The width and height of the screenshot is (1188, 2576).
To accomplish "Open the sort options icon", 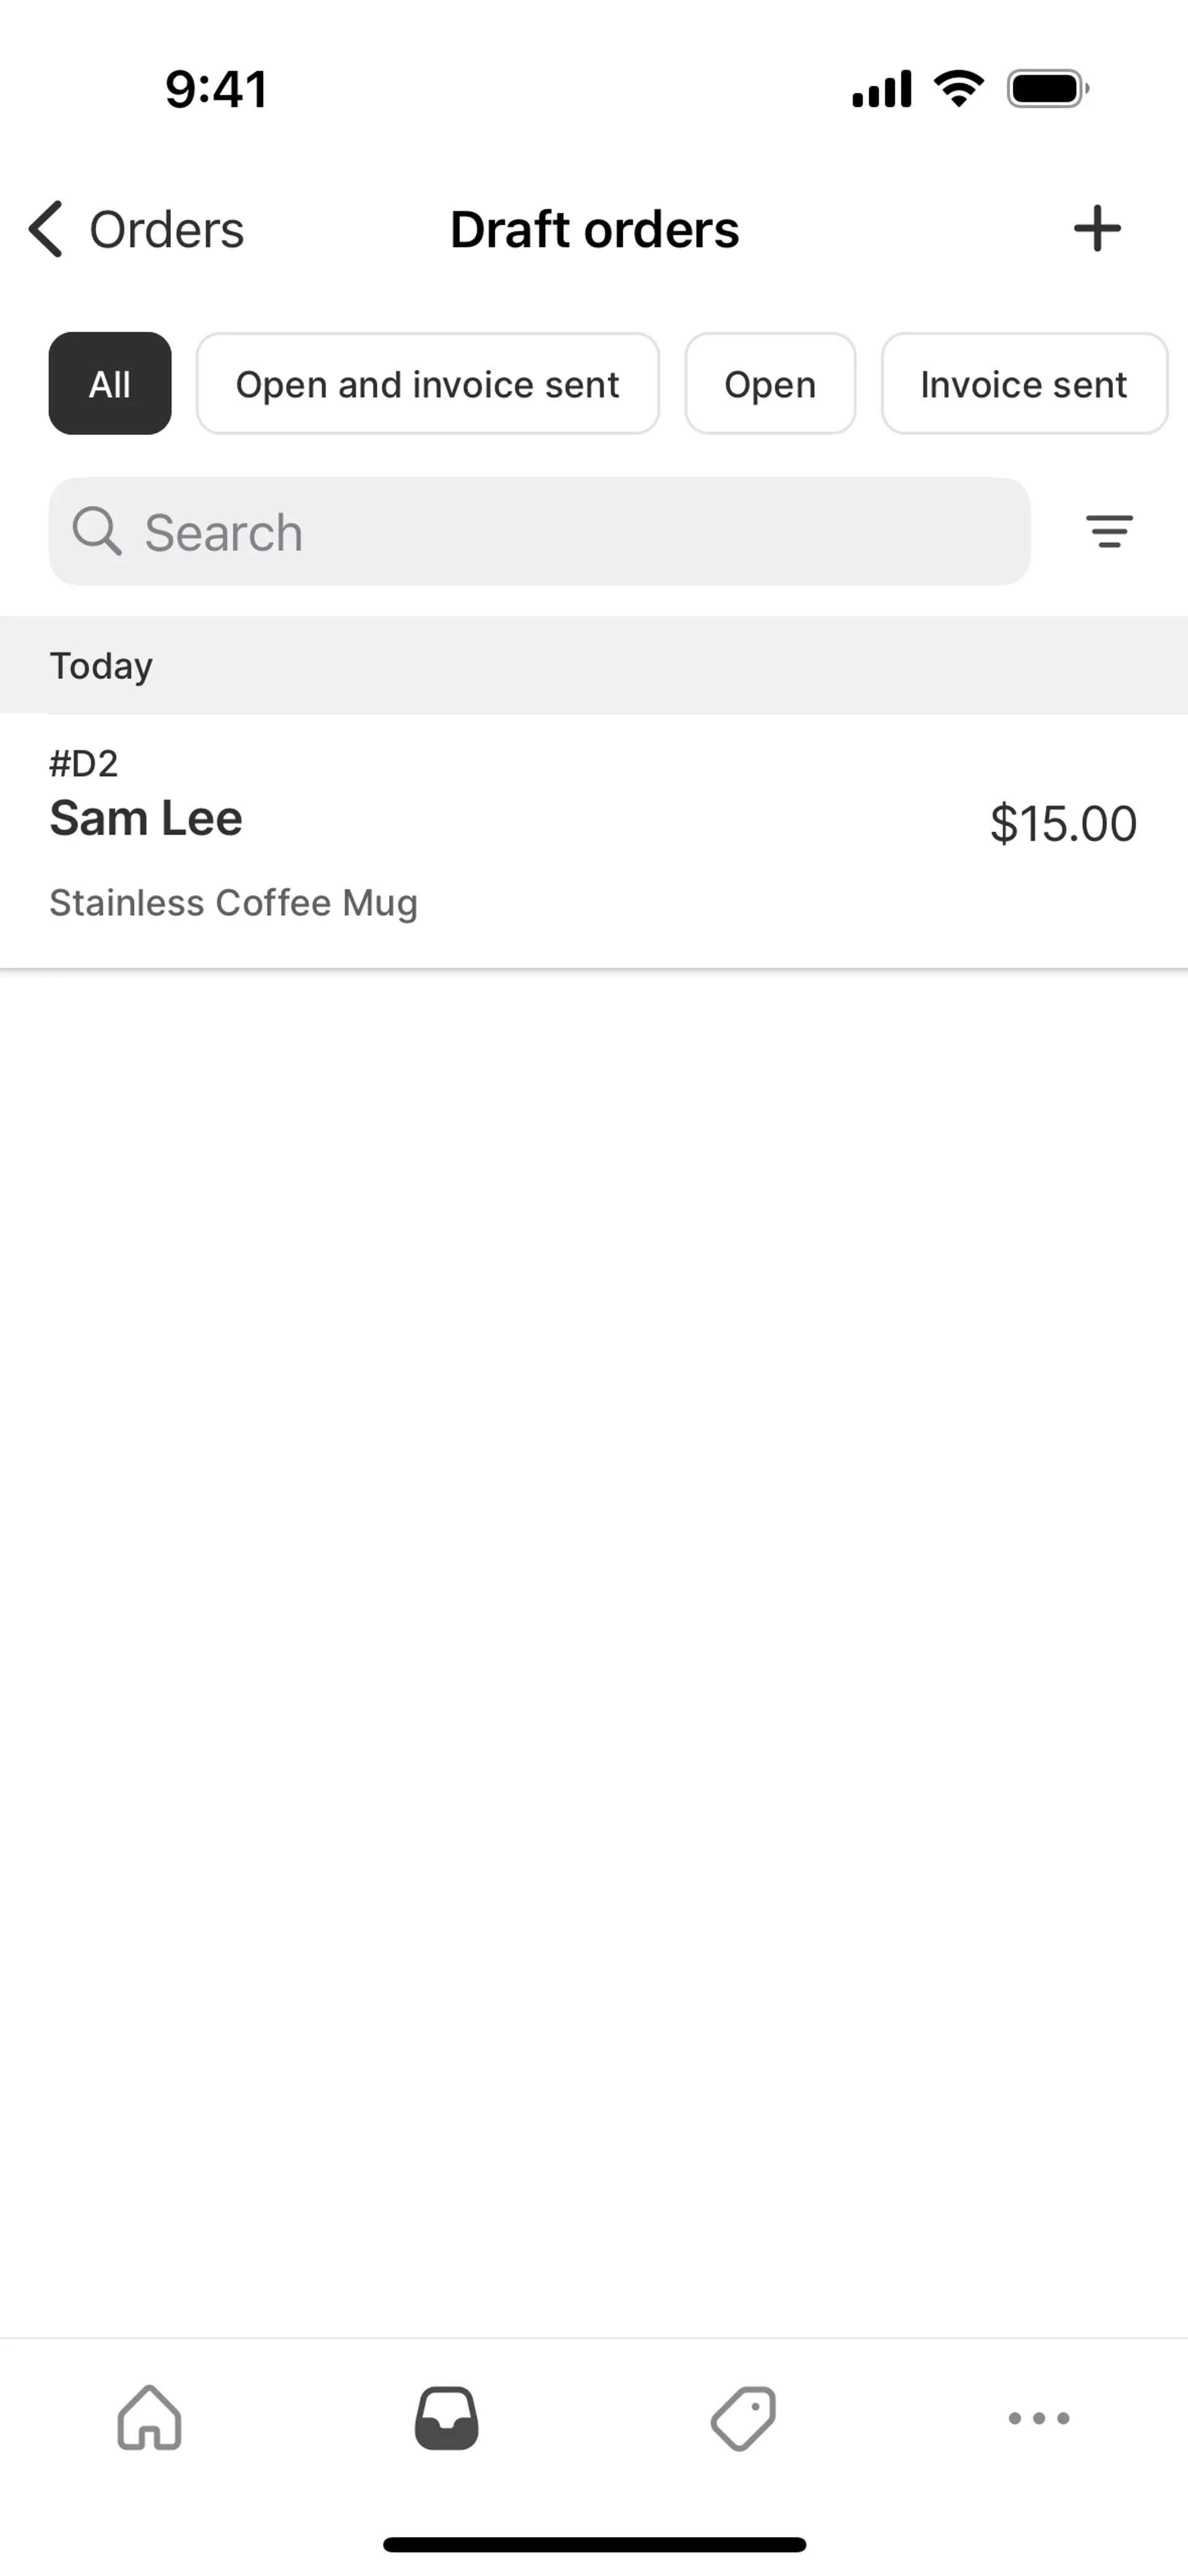I will tap(1109, 531).
